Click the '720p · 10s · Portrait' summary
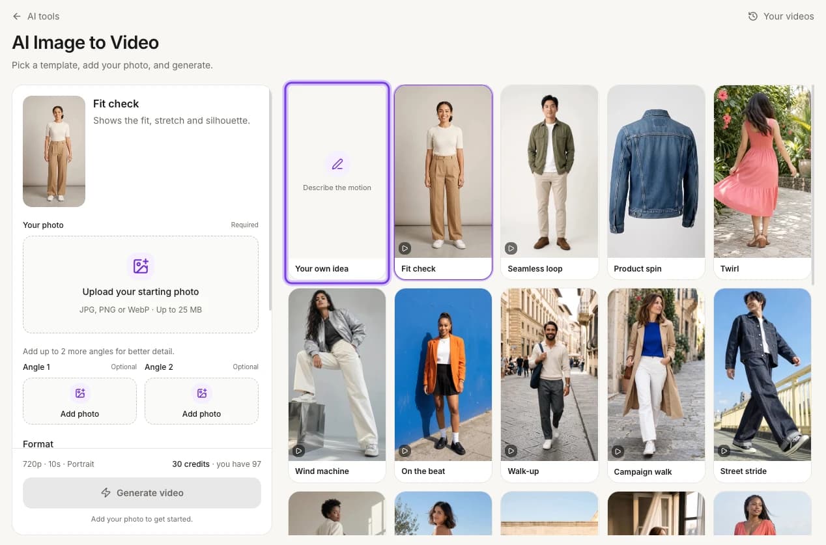Image resolution: width=826 pixels, height=545 pixels. click(x=59, y=464)
